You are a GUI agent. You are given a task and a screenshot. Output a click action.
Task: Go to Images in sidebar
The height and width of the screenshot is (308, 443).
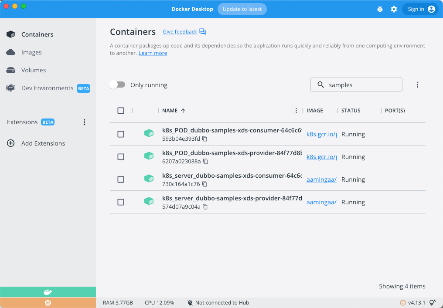31,52
